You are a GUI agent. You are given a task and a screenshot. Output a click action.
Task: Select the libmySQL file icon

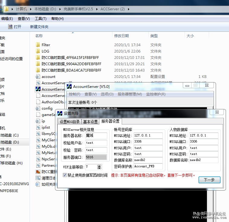click(x=38, y=134)
